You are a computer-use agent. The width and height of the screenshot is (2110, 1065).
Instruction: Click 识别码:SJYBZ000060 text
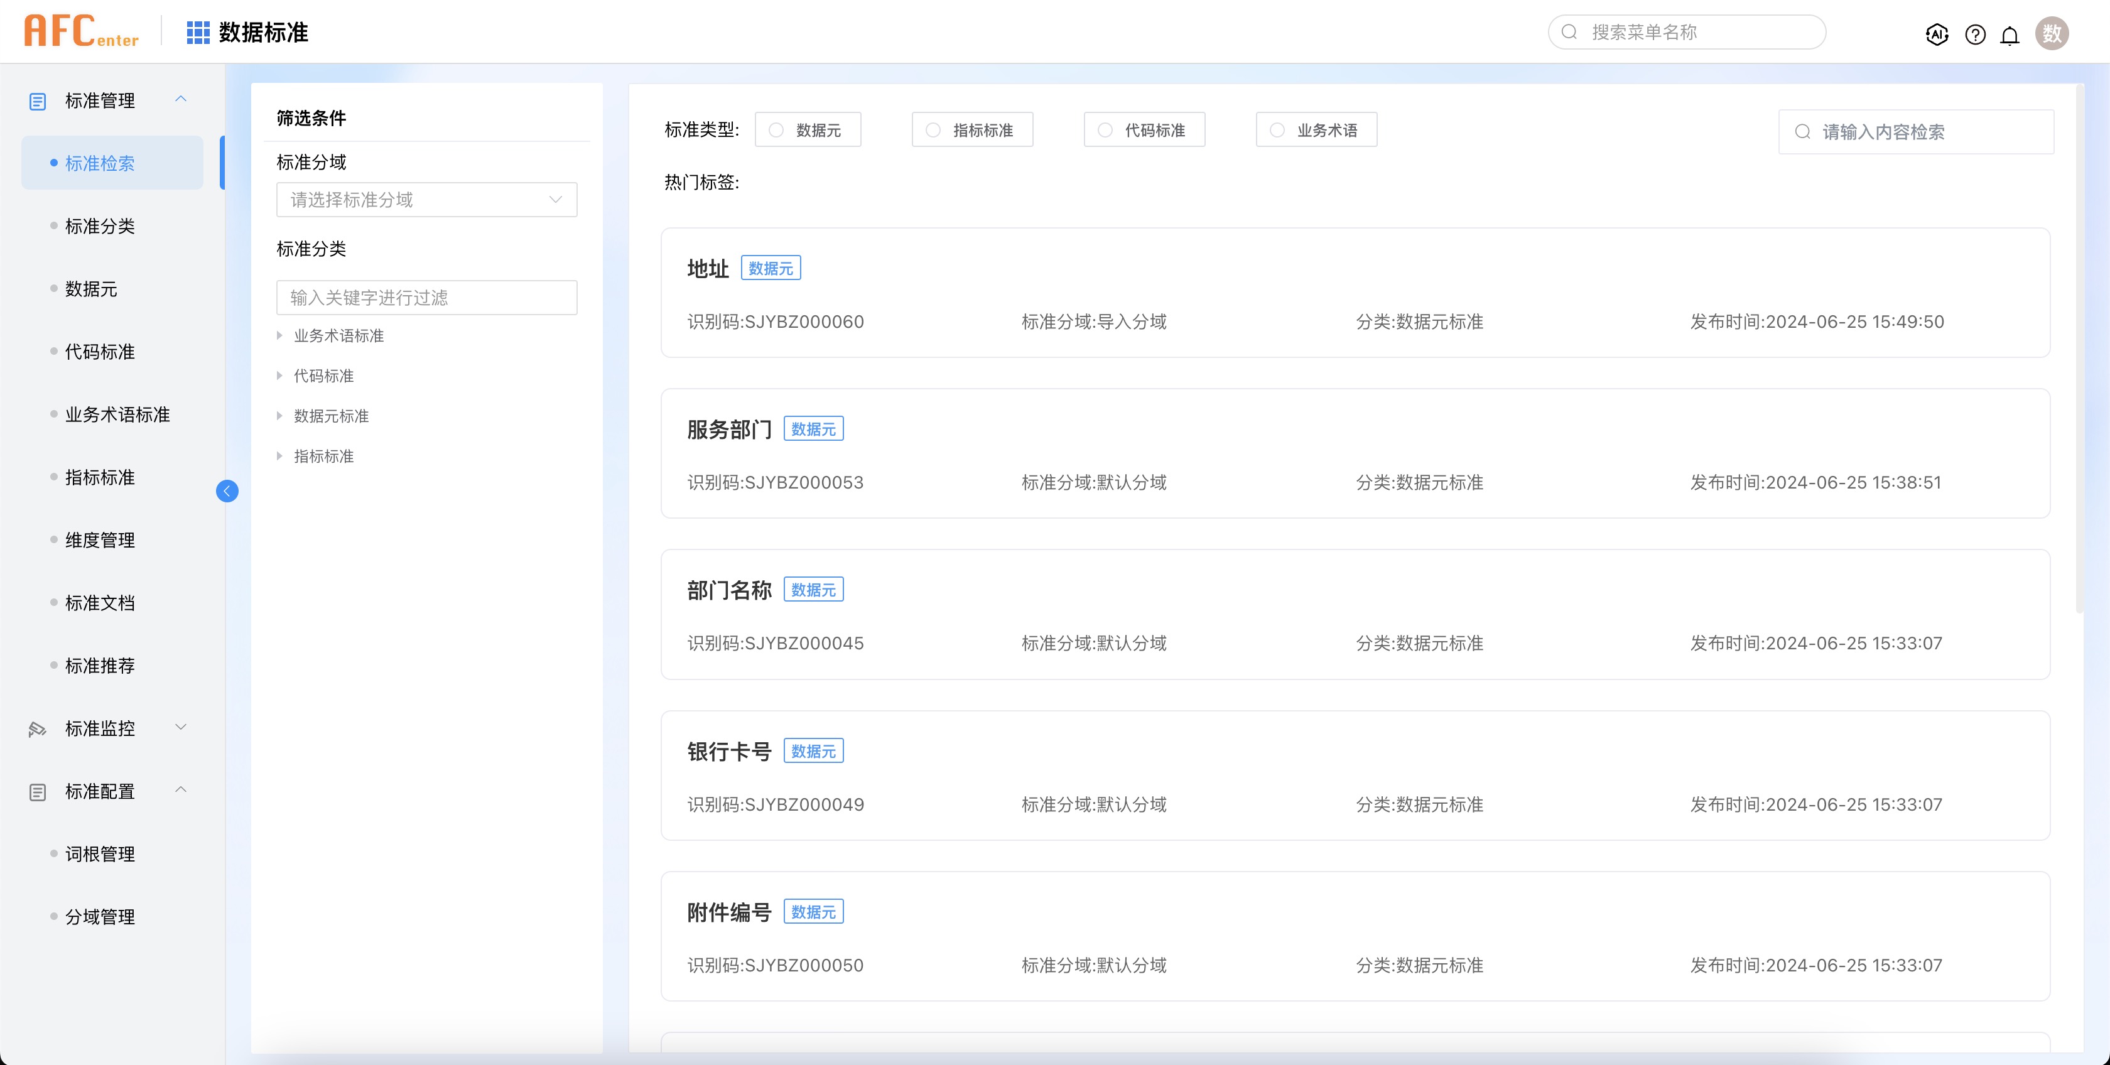pos(775,322)
